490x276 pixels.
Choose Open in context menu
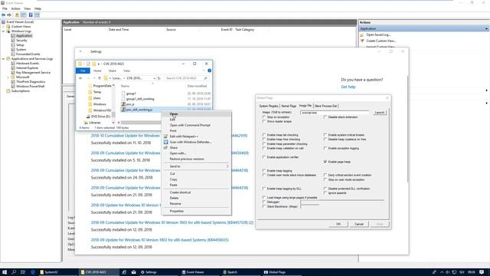[197, 114]
